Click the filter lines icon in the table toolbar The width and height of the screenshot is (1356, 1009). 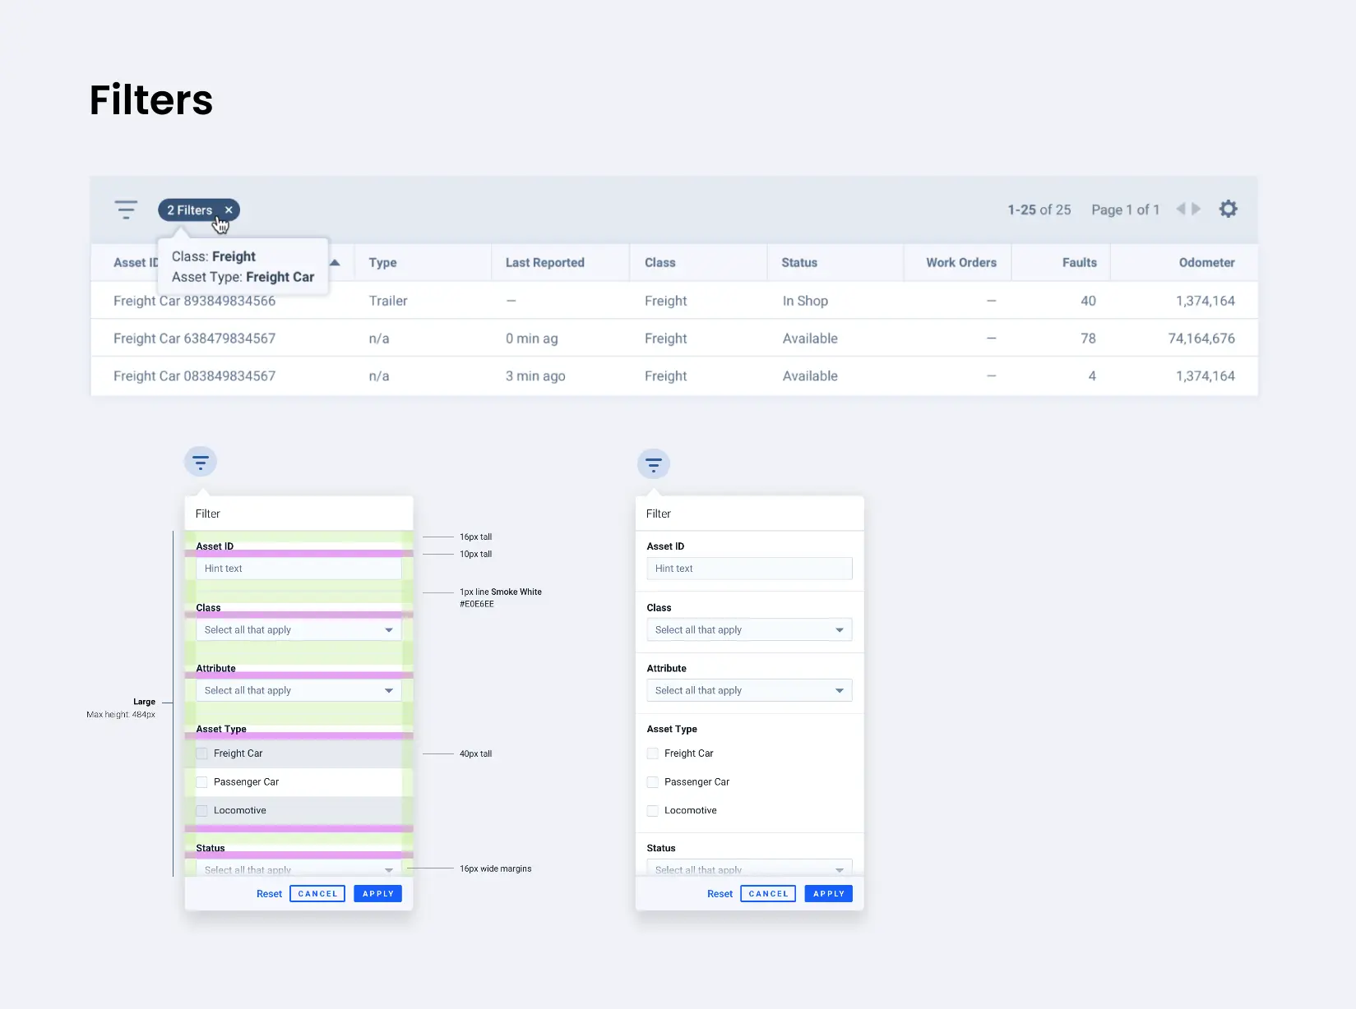coord(126,210)
